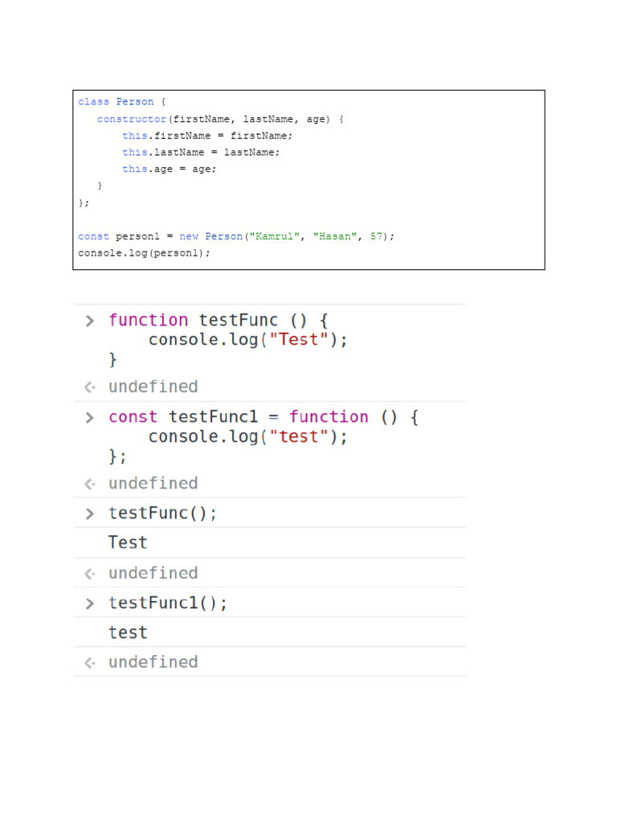Click the return arrow under the "Test" output
617x823 pixels.
pyautogui.click(x=90, y=574)
